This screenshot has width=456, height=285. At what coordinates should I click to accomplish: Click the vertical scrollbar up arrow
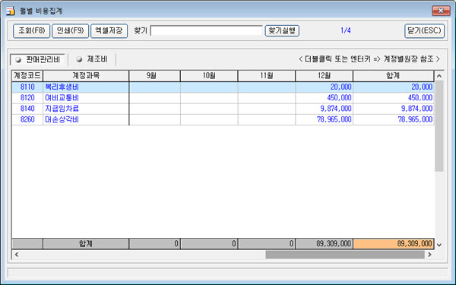[439, 76]
